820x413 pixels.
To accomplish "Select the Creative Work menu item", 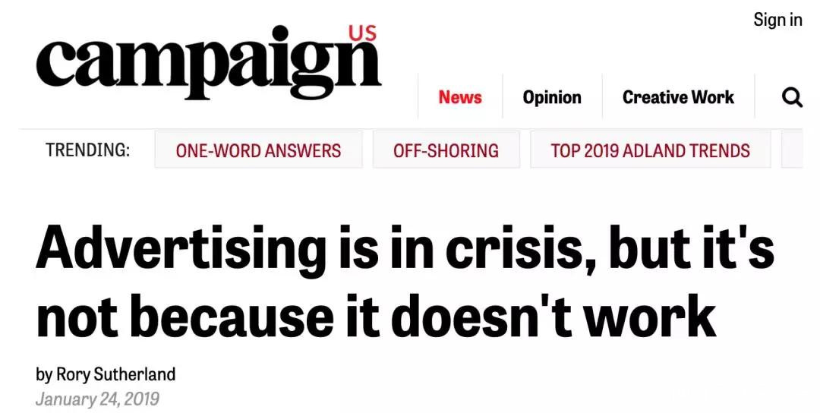I will (x=678, y=97).
